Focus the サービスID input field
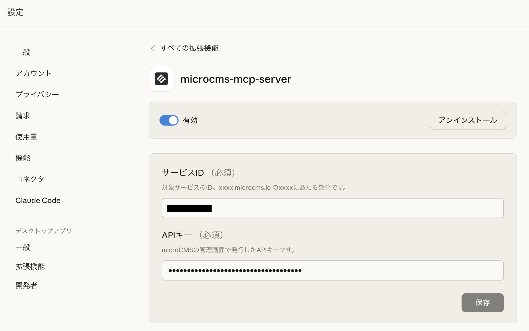The width and height of the screenshot is (529, 331). pyautogui.click(x=332, y=208)
